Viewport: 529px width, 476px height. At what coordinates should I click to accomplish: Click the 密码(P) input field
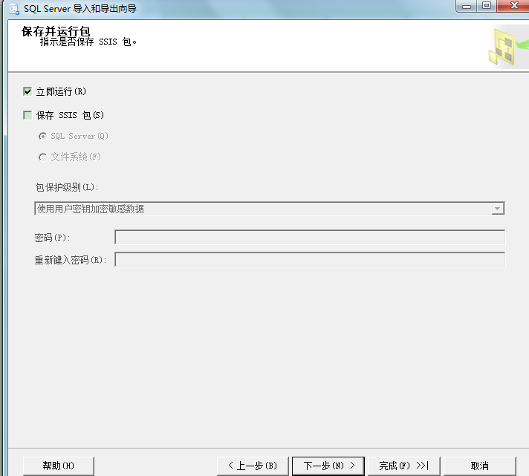tap(310, 237)
